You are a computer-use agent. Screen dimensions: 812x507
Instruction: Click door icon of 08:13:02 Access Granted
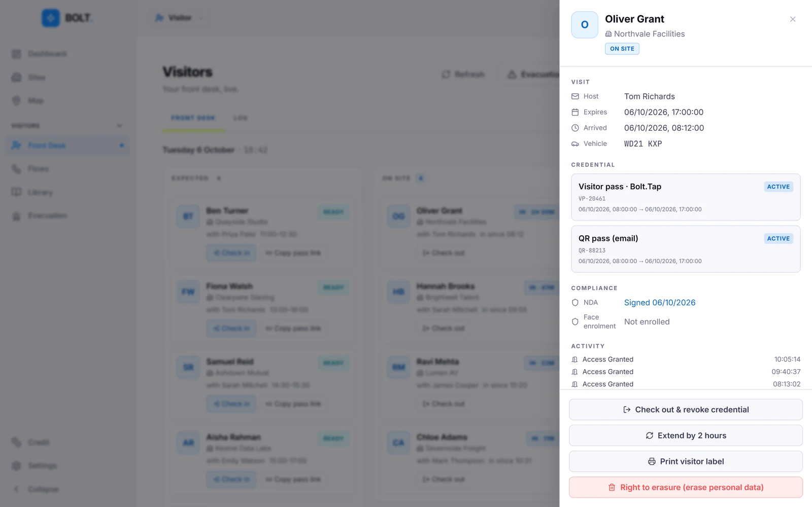[574, 384]
